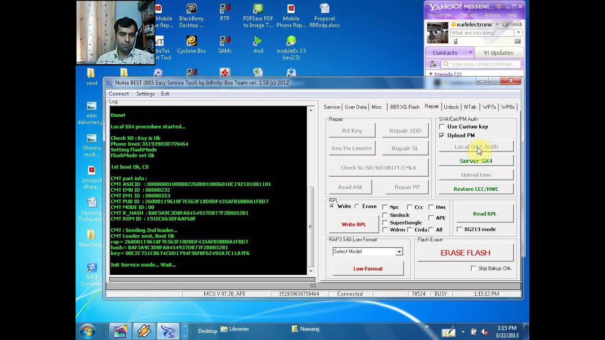Screen dimensions: 605x340
Task: Click the Restore CCC/HWC button
Action: coord(476,189)
